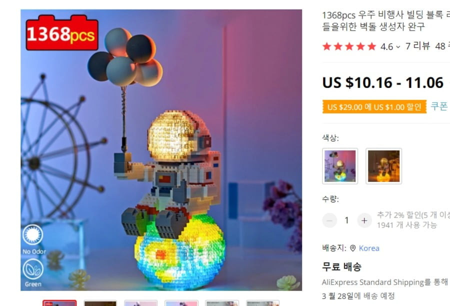
Task: Select the first red-outlined gallery thumbnail
Action: [59, 303]
